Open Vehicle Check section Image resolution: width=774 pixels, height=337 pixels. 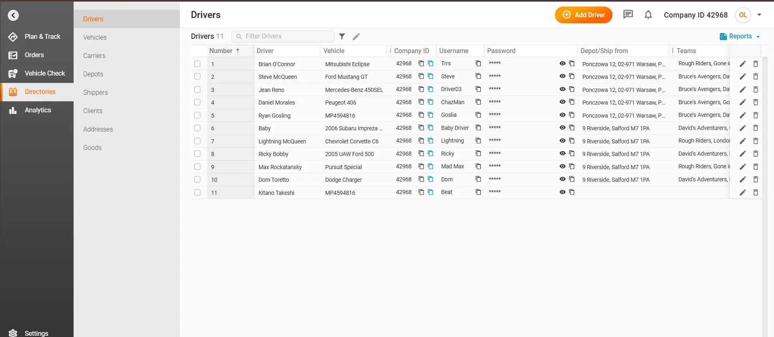[37, 74]
